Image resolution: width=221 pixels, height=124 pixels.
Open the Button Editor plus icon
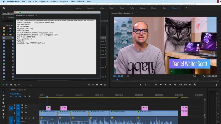[217, 85]
